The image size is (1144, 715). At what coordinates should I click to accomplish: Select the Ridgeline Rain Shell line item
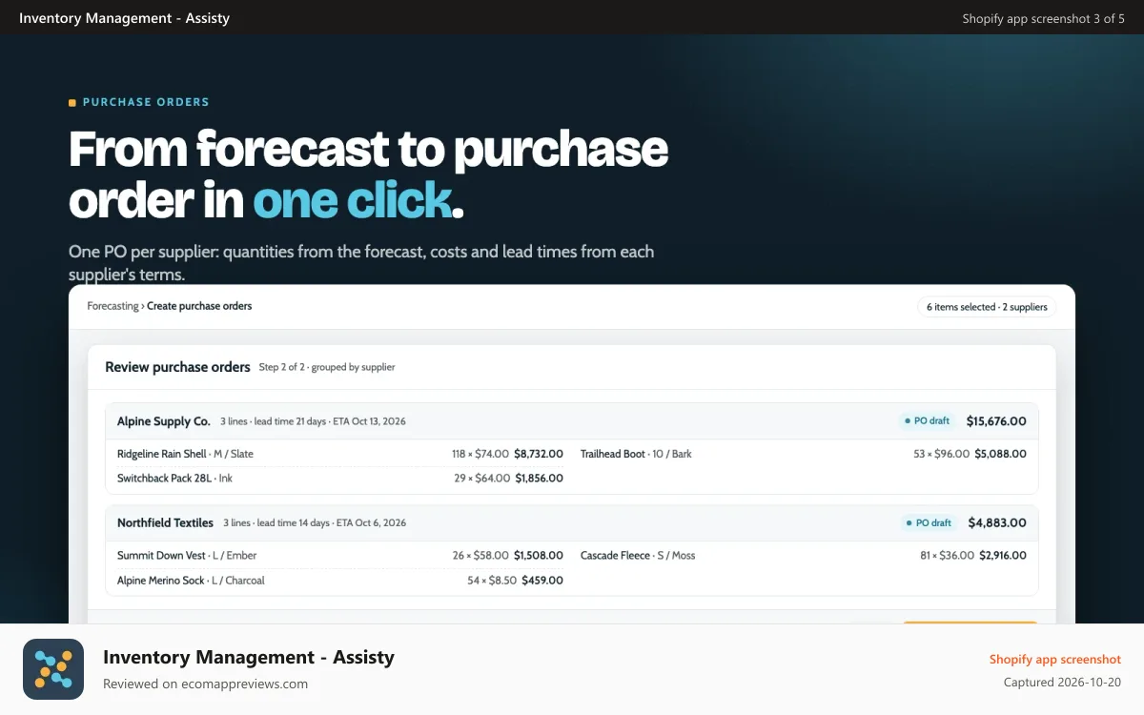coord(185,454)
